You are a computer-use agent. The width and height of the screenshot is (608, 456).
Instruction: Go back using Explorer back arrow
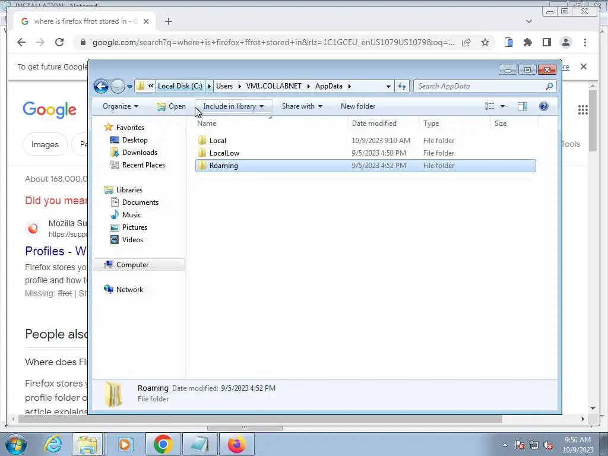[x=101, y=86]
